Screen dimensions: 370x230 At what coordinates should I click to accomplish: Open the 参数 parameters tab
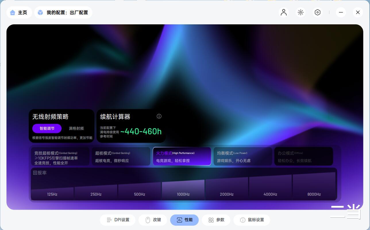(x=216, y=220)
